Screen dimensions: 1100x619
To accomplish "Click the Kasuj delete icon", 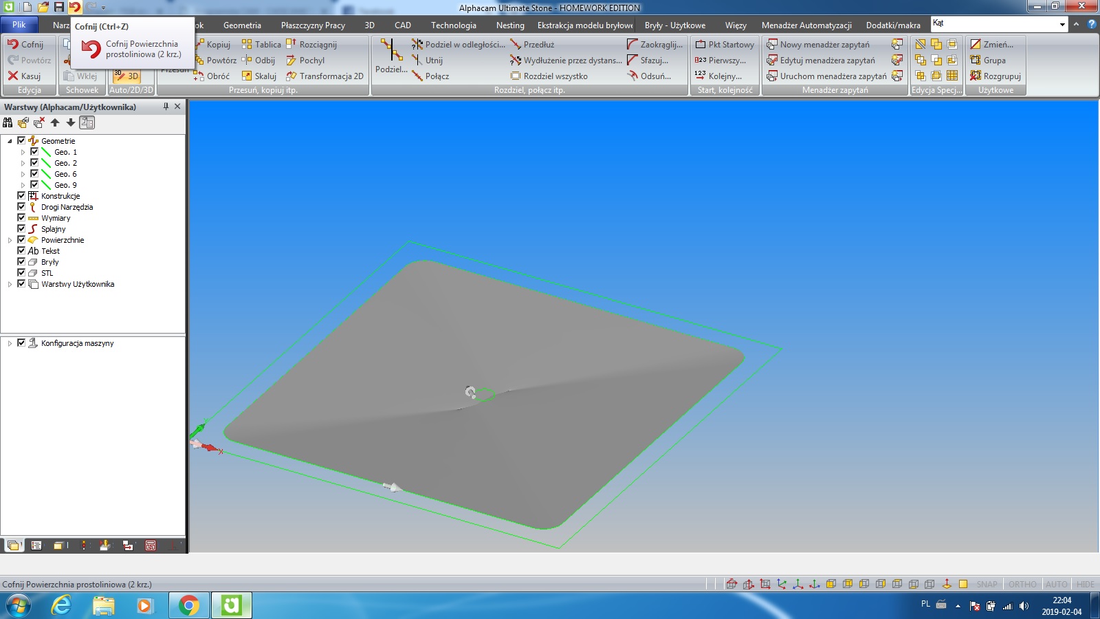I will (x=24, y=76).
